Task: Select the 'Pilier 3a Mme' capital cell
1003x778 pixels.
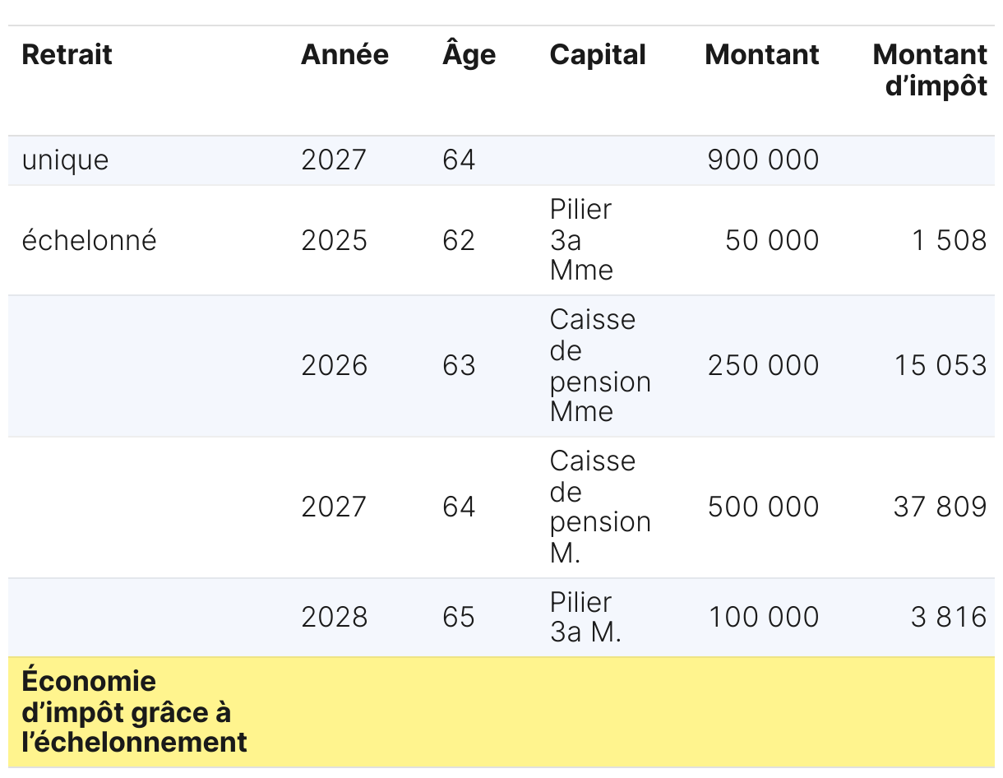Action: [581, 239]
